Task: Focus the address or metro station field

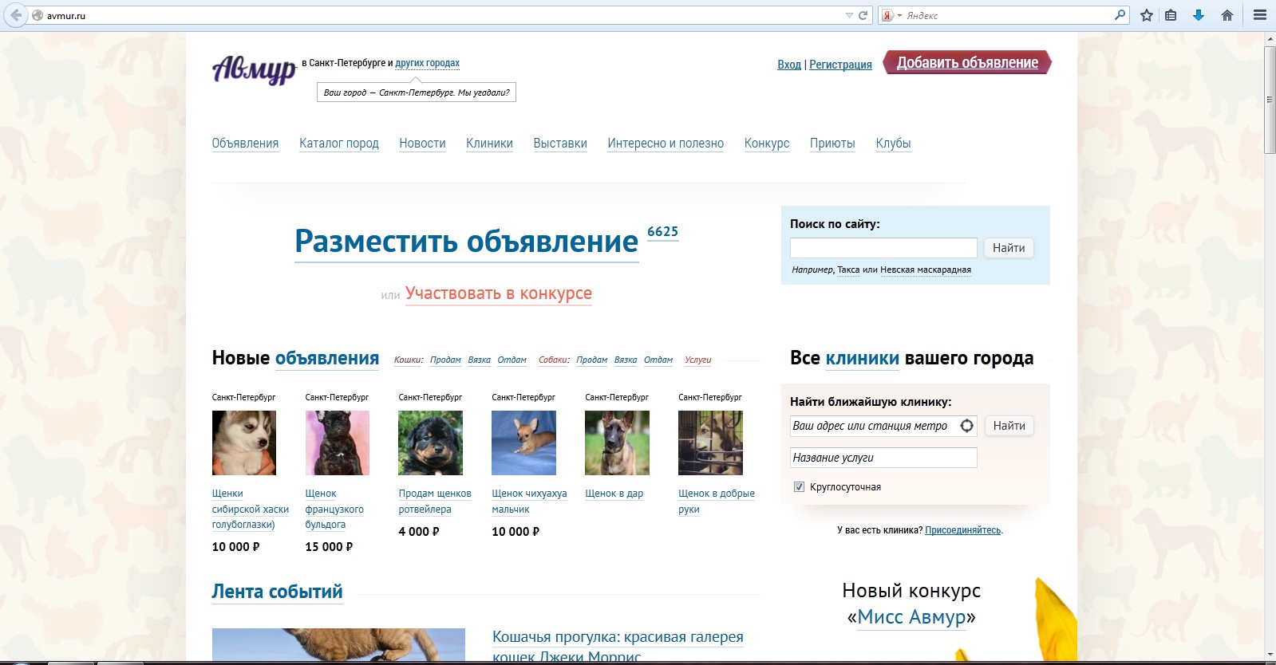Action: coord(874,426)
